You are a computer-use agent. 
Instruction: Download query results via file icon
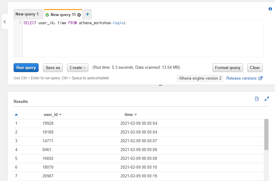(257, 99)
